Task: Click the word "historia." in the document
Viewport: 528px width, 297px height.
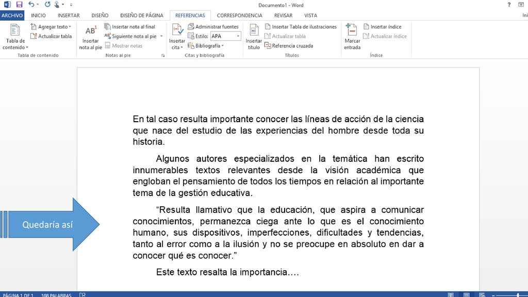Action: 149,142
